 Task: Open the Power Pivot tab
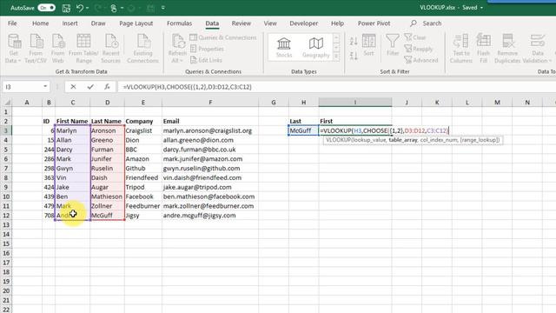pyautogui.click(x=374, y=23)
